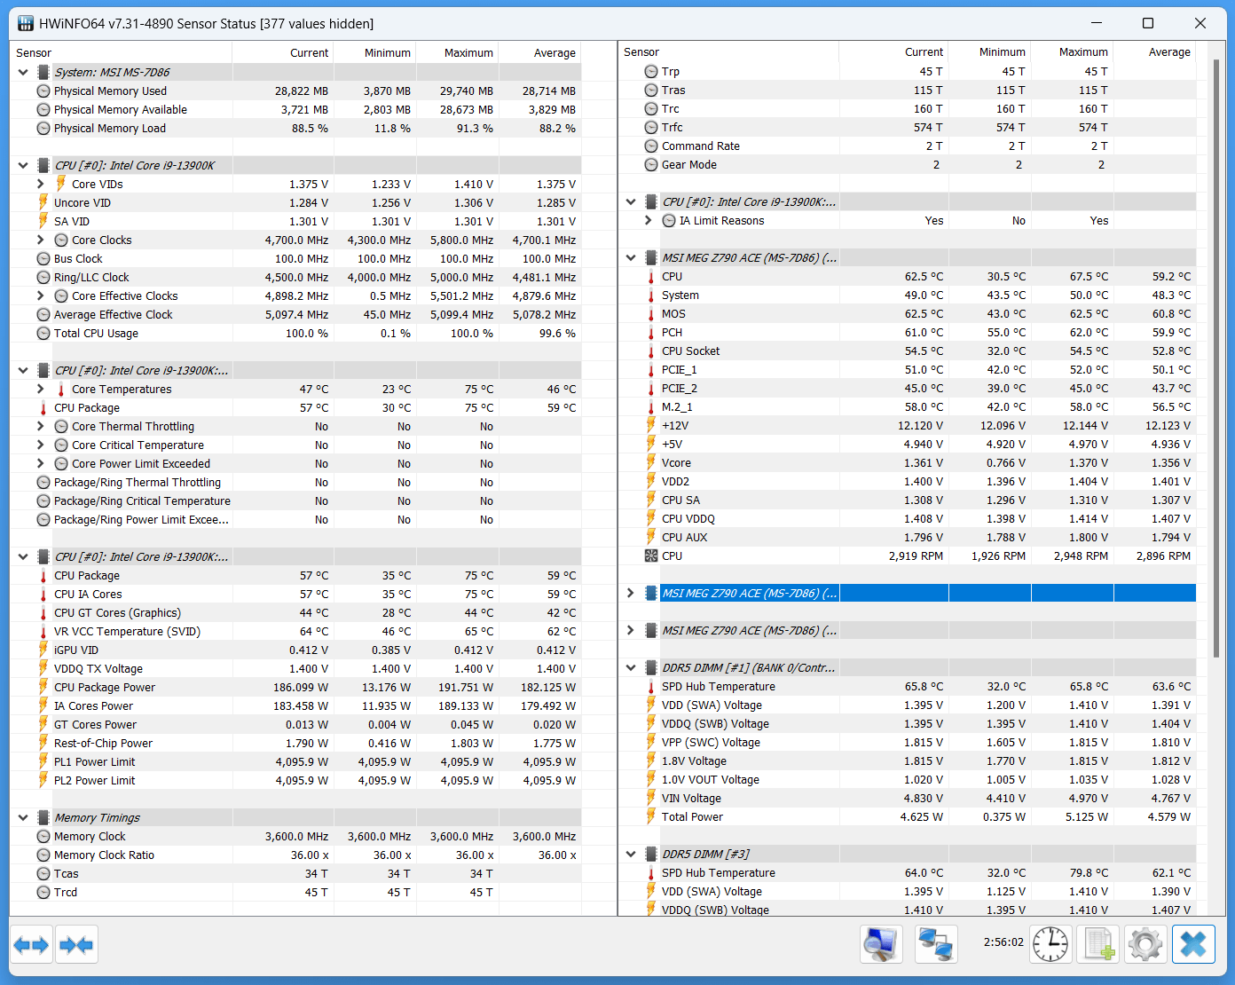Click the thermometer icon beside CPU Package Power row's VR VCC Temperature
The width and height of the screenshot is (1235, 985).
pyautogui.click(x=43, y=632)
